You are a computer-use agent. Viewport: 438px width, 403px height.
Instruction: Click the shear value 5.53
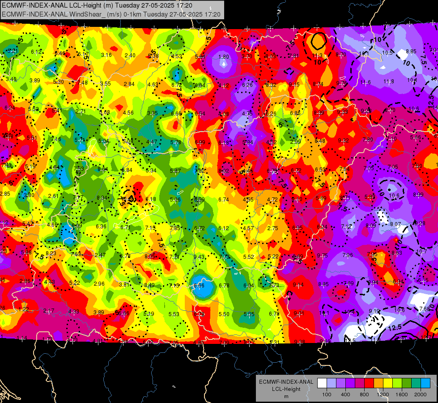(x=174, y=314)
